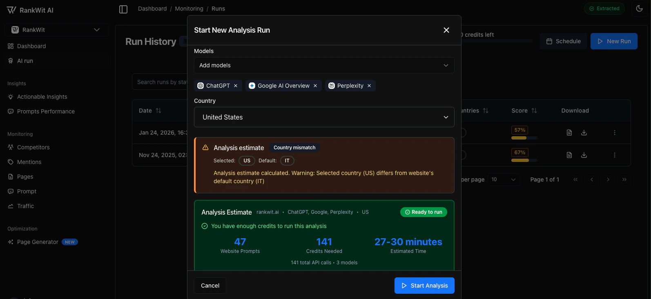Go to last page of runs
Screen dimensions: 651x299
point(624,179)
